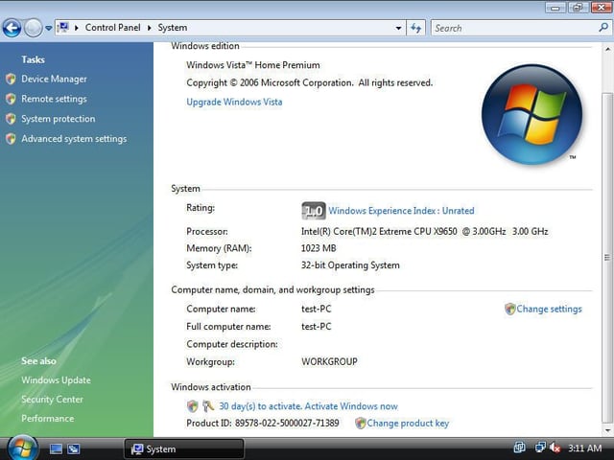Click Switch between windows quick launch icon

tap(74, 449)
